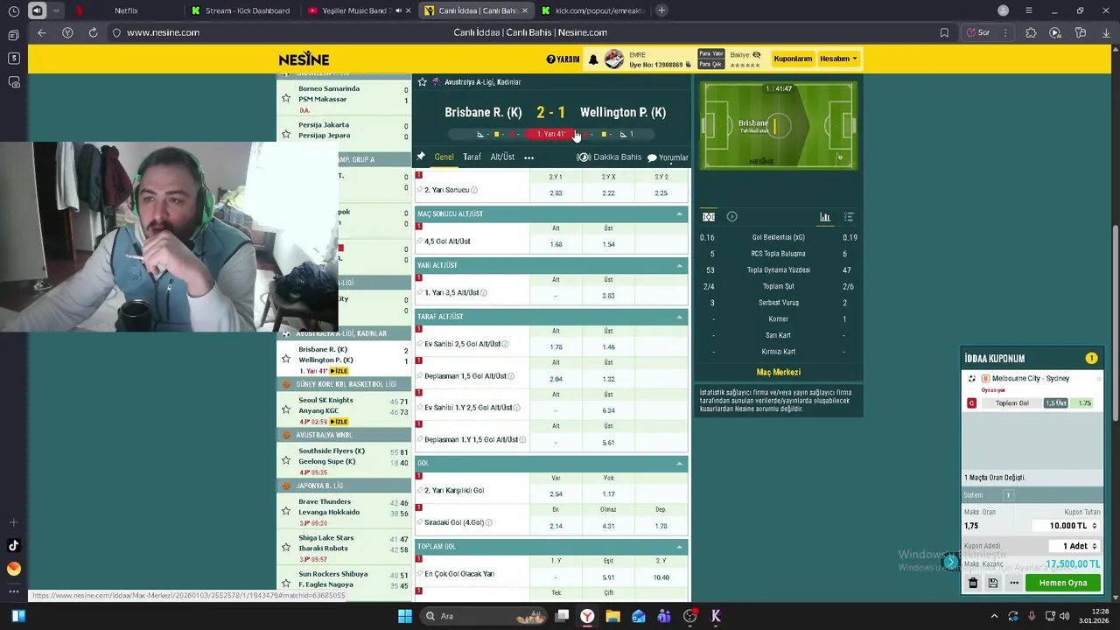The width and height of the screenshot is (1120, 630).
Task: Favorite Borneo Samarinda match star
Action: click(x=286, y=98)
